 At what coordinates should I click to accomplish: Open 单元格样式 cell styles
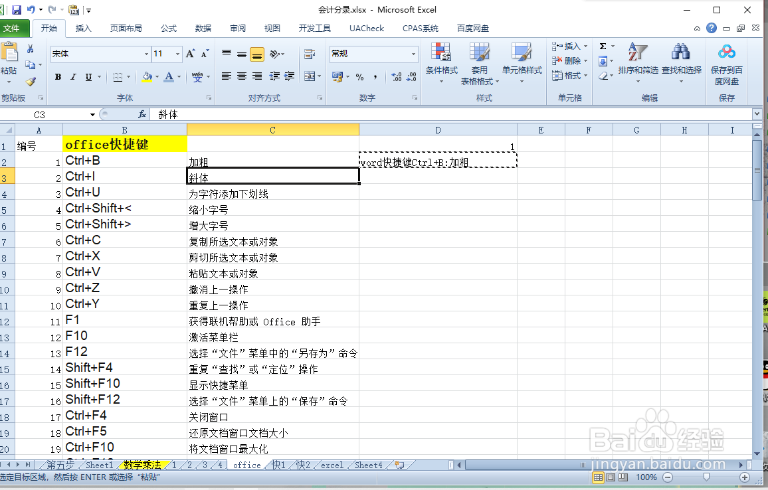click(522, 63)
